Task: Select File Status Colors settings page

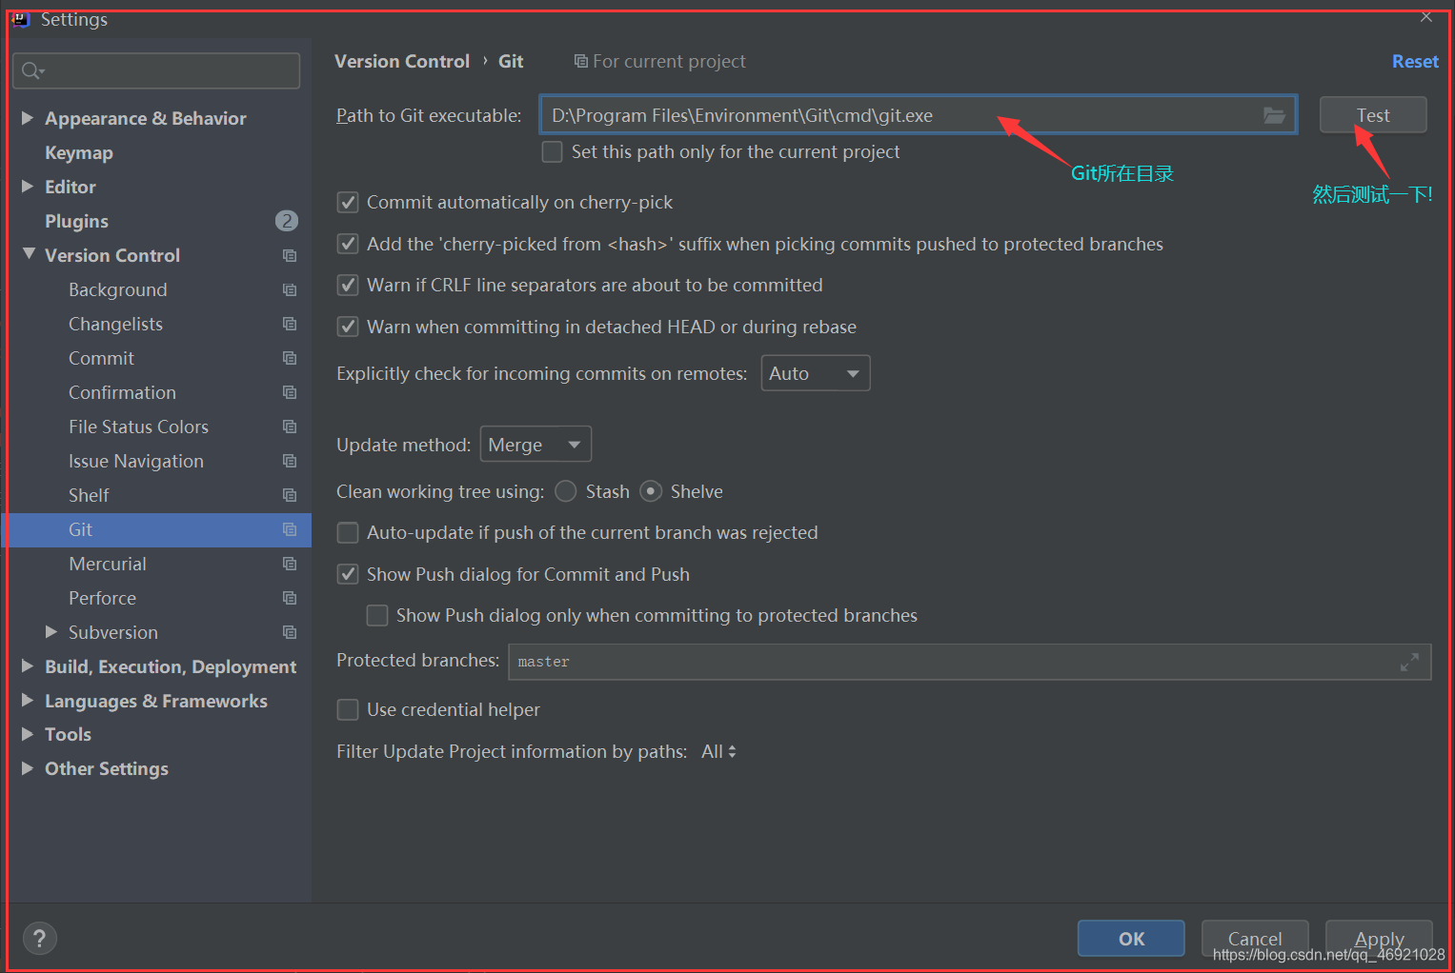Action: [138, 427]
